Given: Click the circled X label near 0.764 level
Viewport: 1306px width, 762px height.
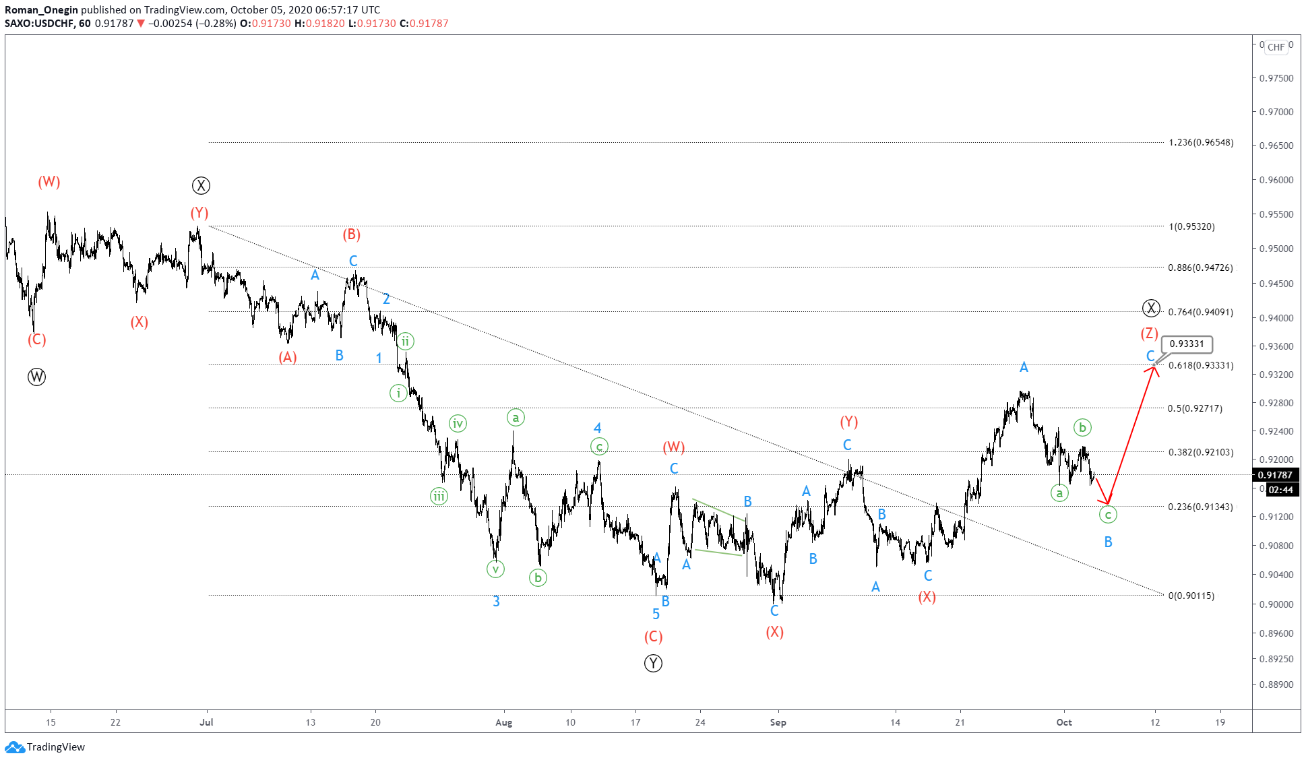Looking at the screenshot, I should [1151, 309].
